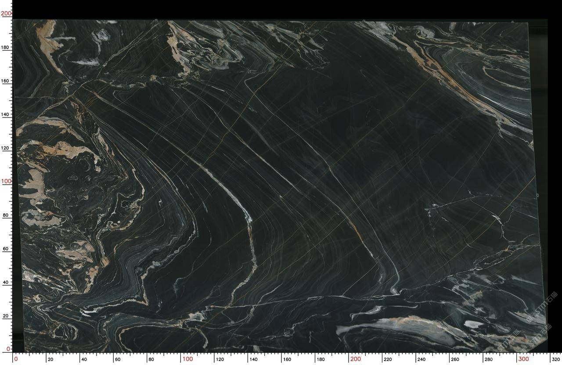Click the red 200 label on the vertical ruler

click(6, 13)
